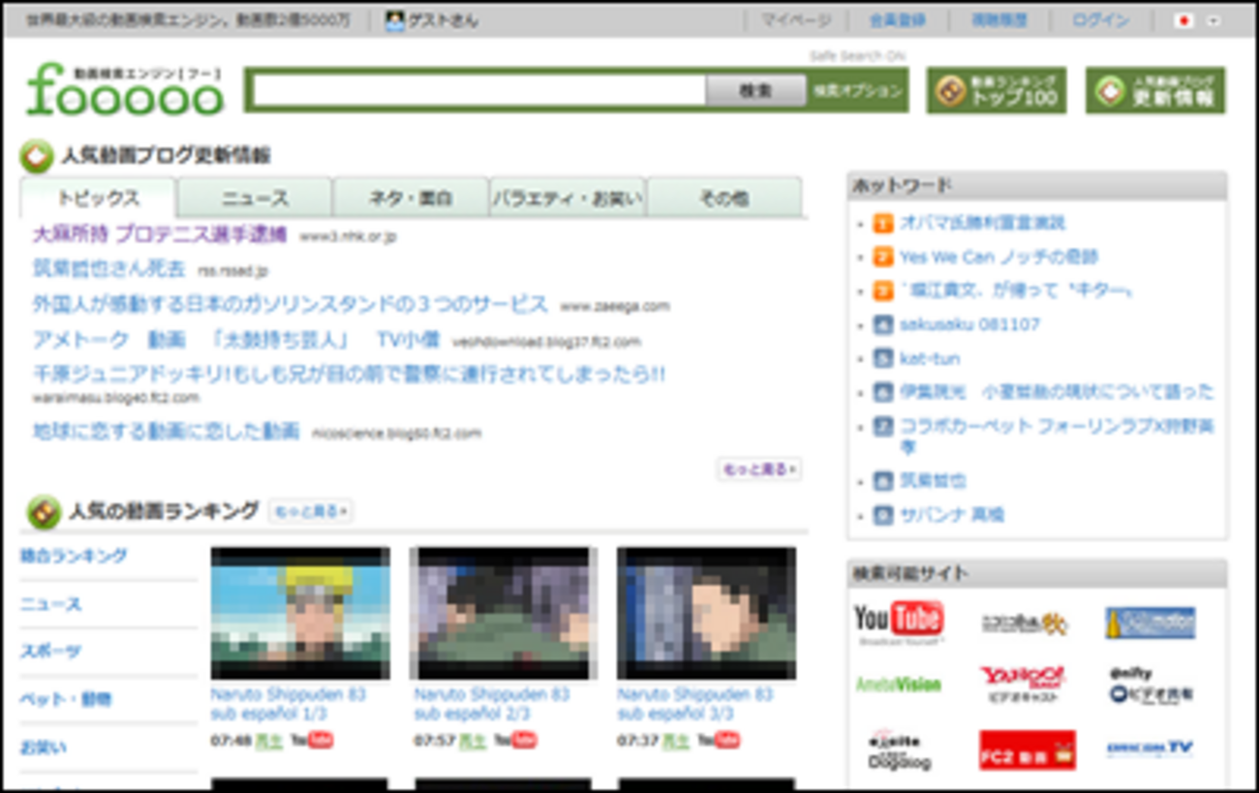1259x793 pixels.
Task: Open Naruto Shippuden 83 sub español 2/3 thumbnail
Action: pos(503,613)
